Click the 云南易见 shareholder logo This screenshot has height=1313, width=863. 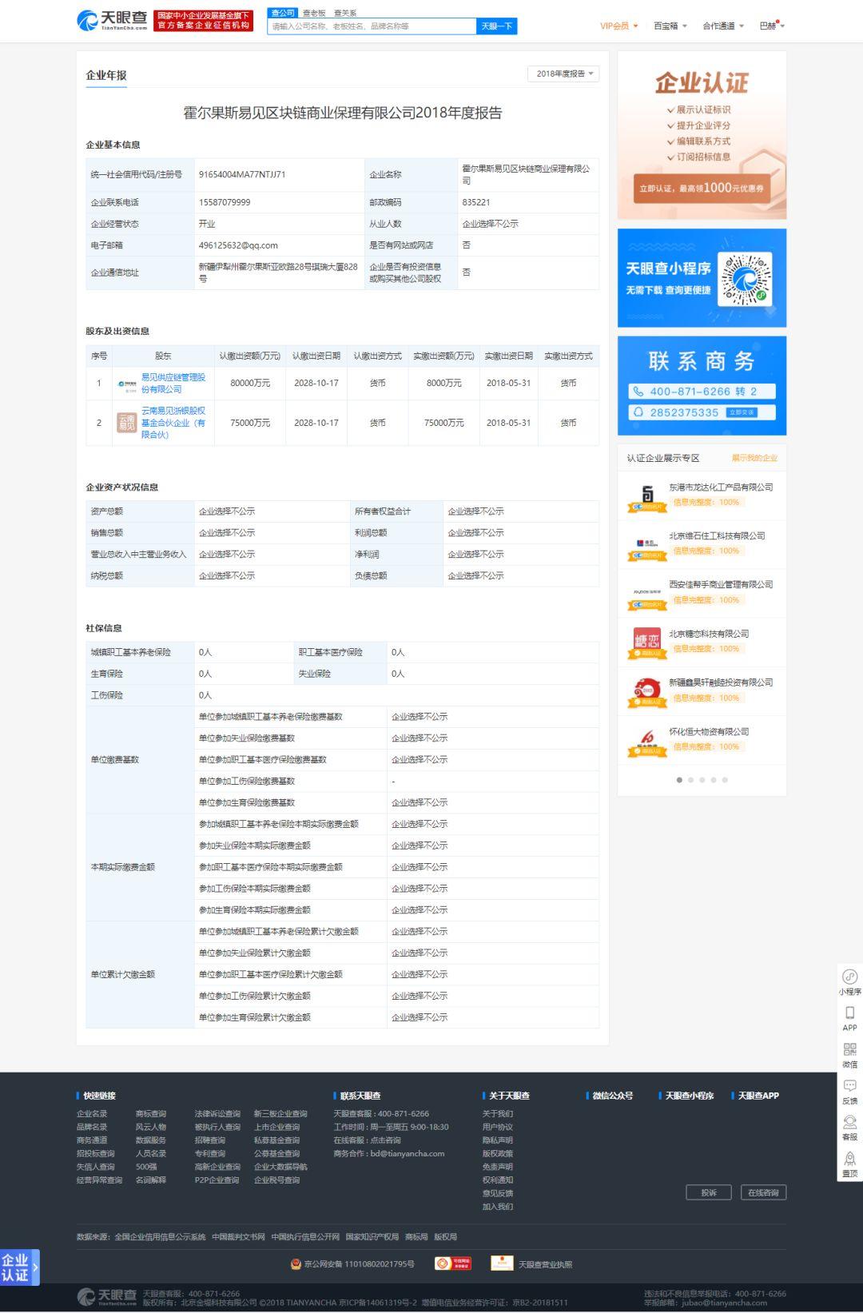coord(127,423)
